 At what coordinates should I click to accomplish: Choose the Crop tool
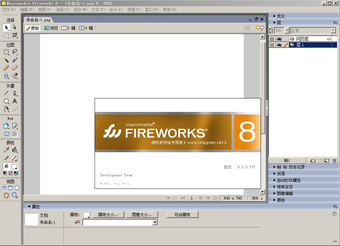click(15, 35)
